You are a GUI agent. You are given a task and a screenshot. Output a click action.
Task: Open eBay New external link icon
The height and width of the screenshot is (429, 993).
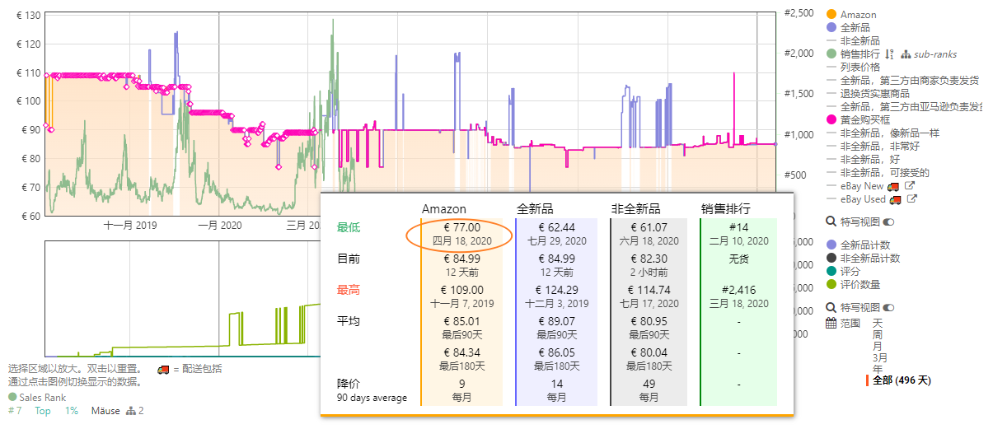coord(909,186)
